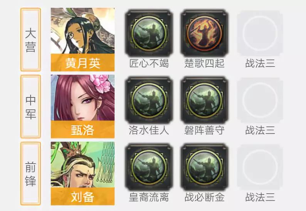Click empty 战法三 slot in 刘备 row
The image size is (306, 211).
(x=260, y=167)
